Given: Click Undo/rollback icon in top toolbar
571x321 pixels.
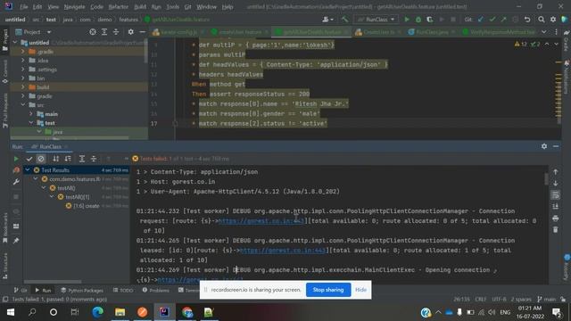Looking at the screenshot, I should click(527, 20).
